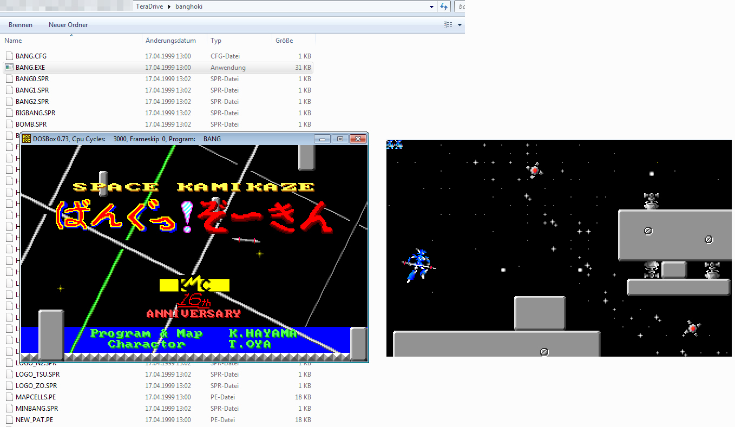Click the Typ column header
The image size is (735, 427).
(216, 41)
